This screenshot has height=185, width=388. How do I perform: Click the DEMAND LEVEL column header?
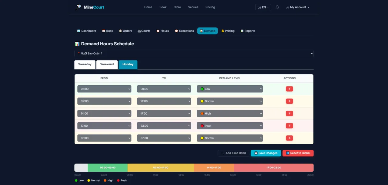(x=230, y=78)
